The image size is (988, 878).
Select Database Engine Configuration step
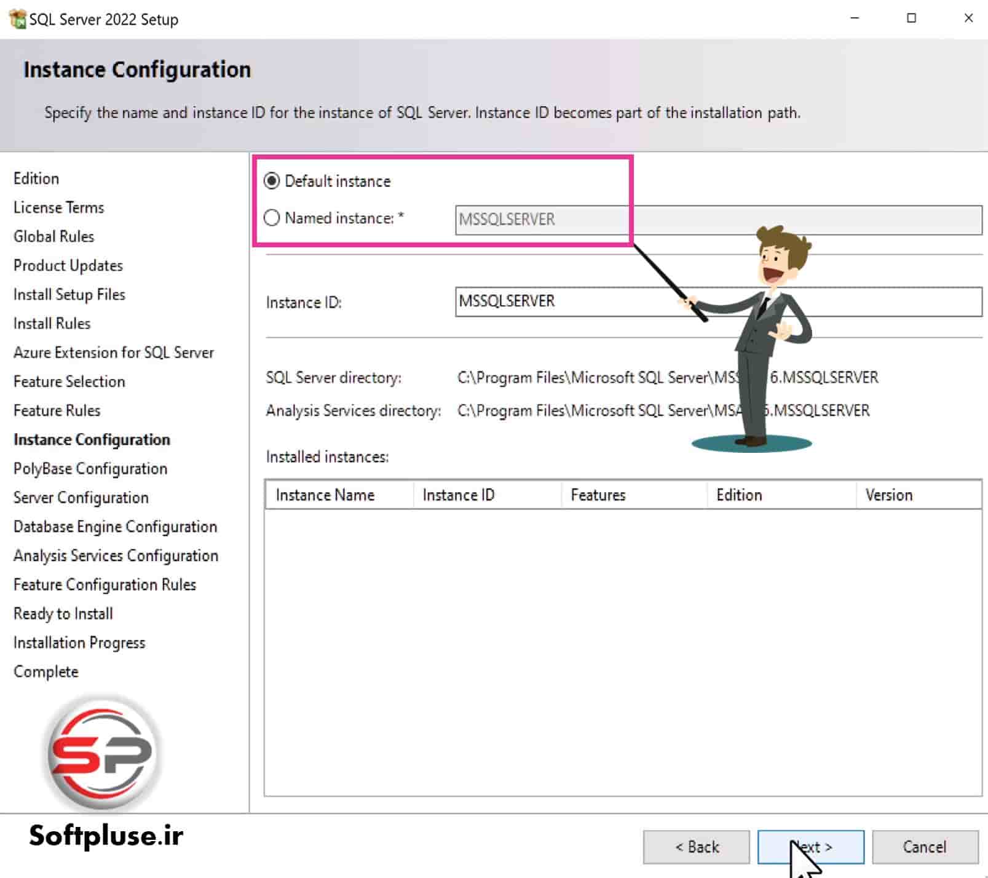(114, 527)
